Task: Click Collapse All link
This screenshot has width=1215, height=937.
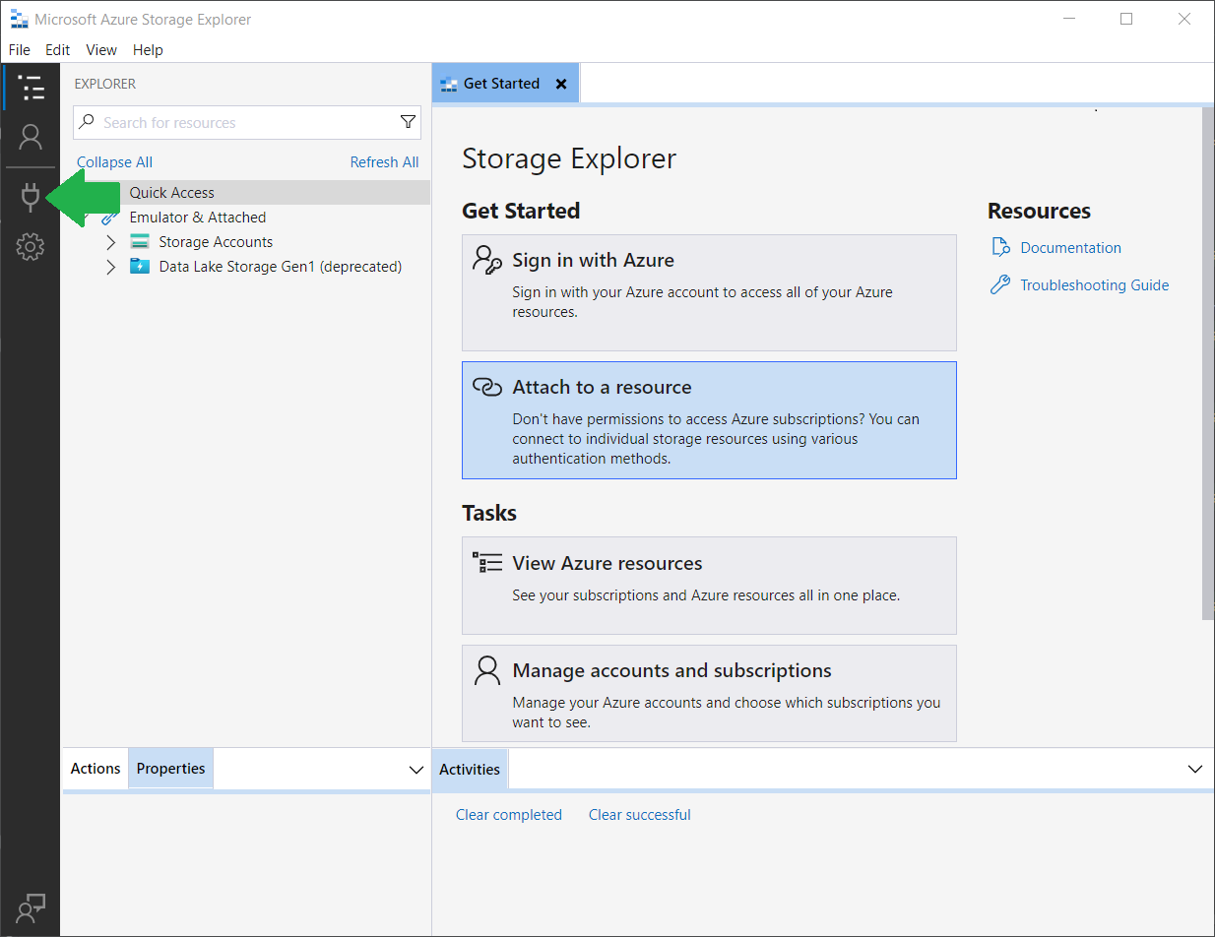Action: coord(114,162)
